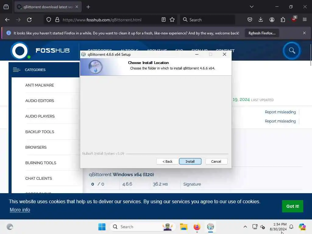
Task: Dismiss the Firefox refresh notification bar
Action: (x=304, y=33)
